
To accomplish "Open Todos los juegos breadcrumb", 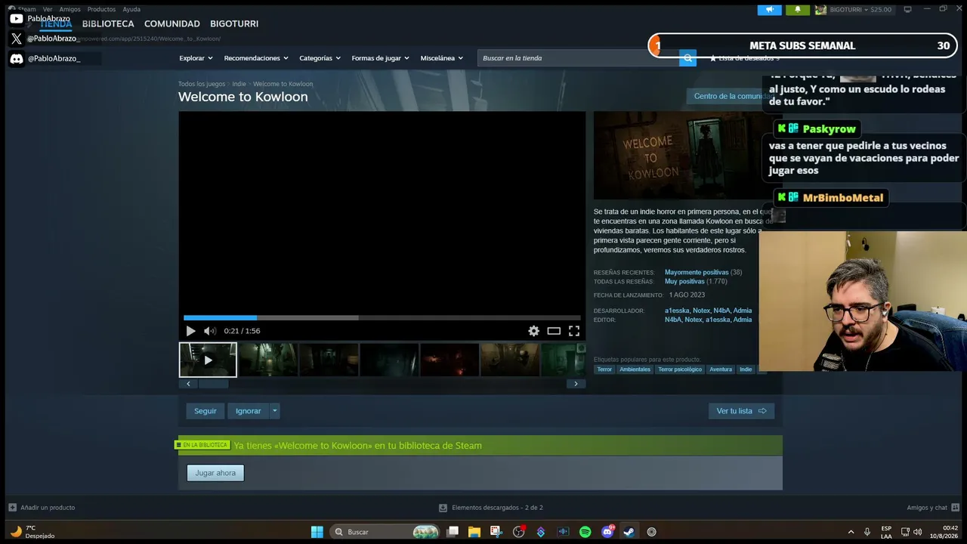I will [202, 84].
